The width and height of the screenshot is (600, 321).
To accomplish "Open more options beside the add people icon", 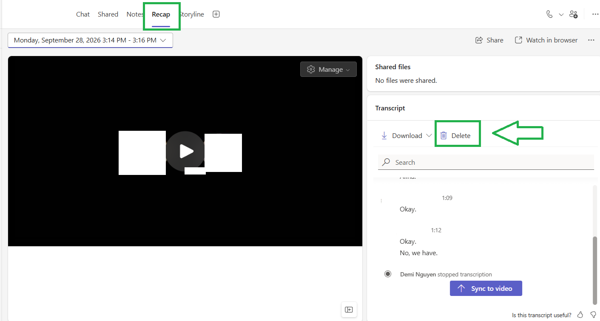I will (x=595, y=14).
